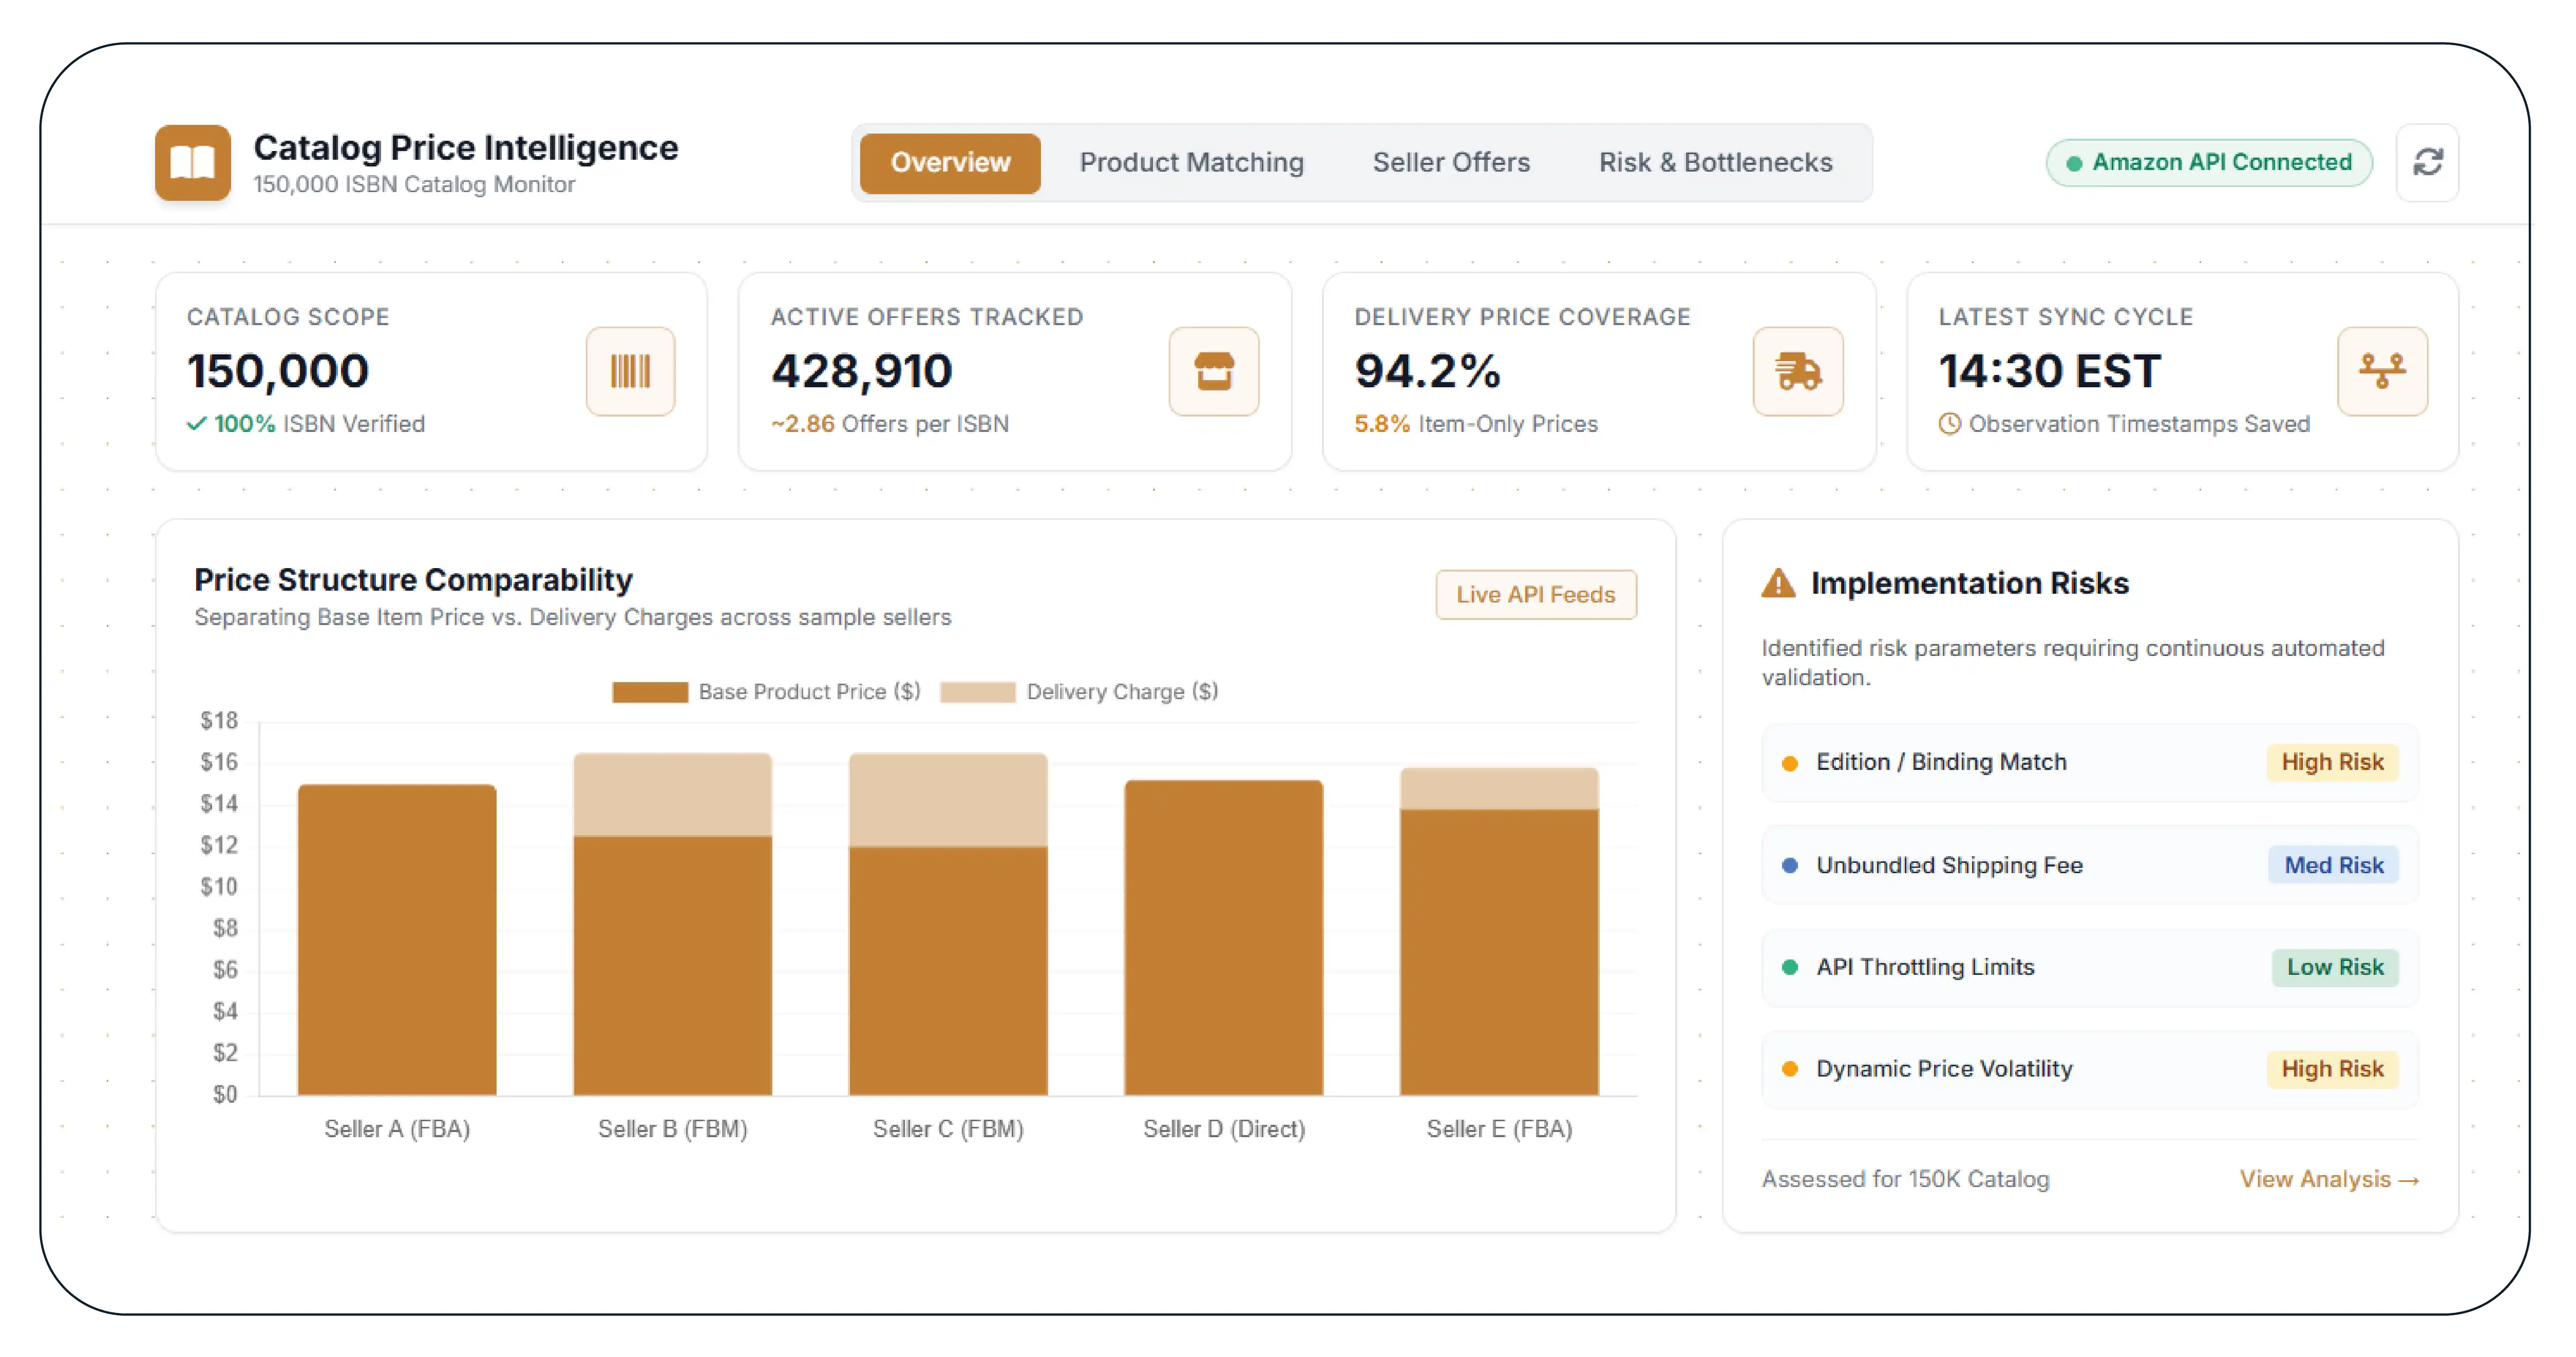Image resolution: width=2576 pixels, height=1357 pixels.
Task: Select the Overview tab
Action: pyautogui.click(x=950, y=163)
